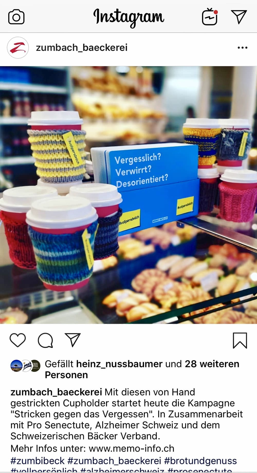
Task: Open the camera icon in header
Action: coord(16,17)
